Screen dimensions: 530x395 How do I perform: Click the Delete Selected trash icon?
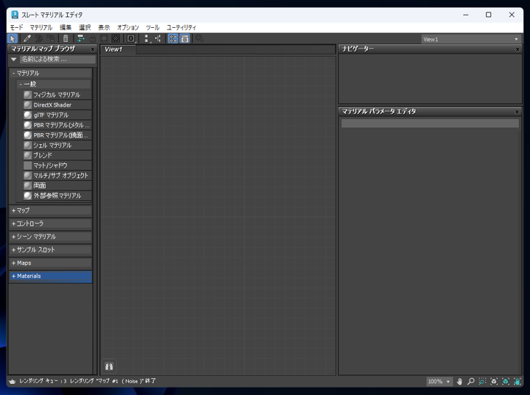point(66,38)
